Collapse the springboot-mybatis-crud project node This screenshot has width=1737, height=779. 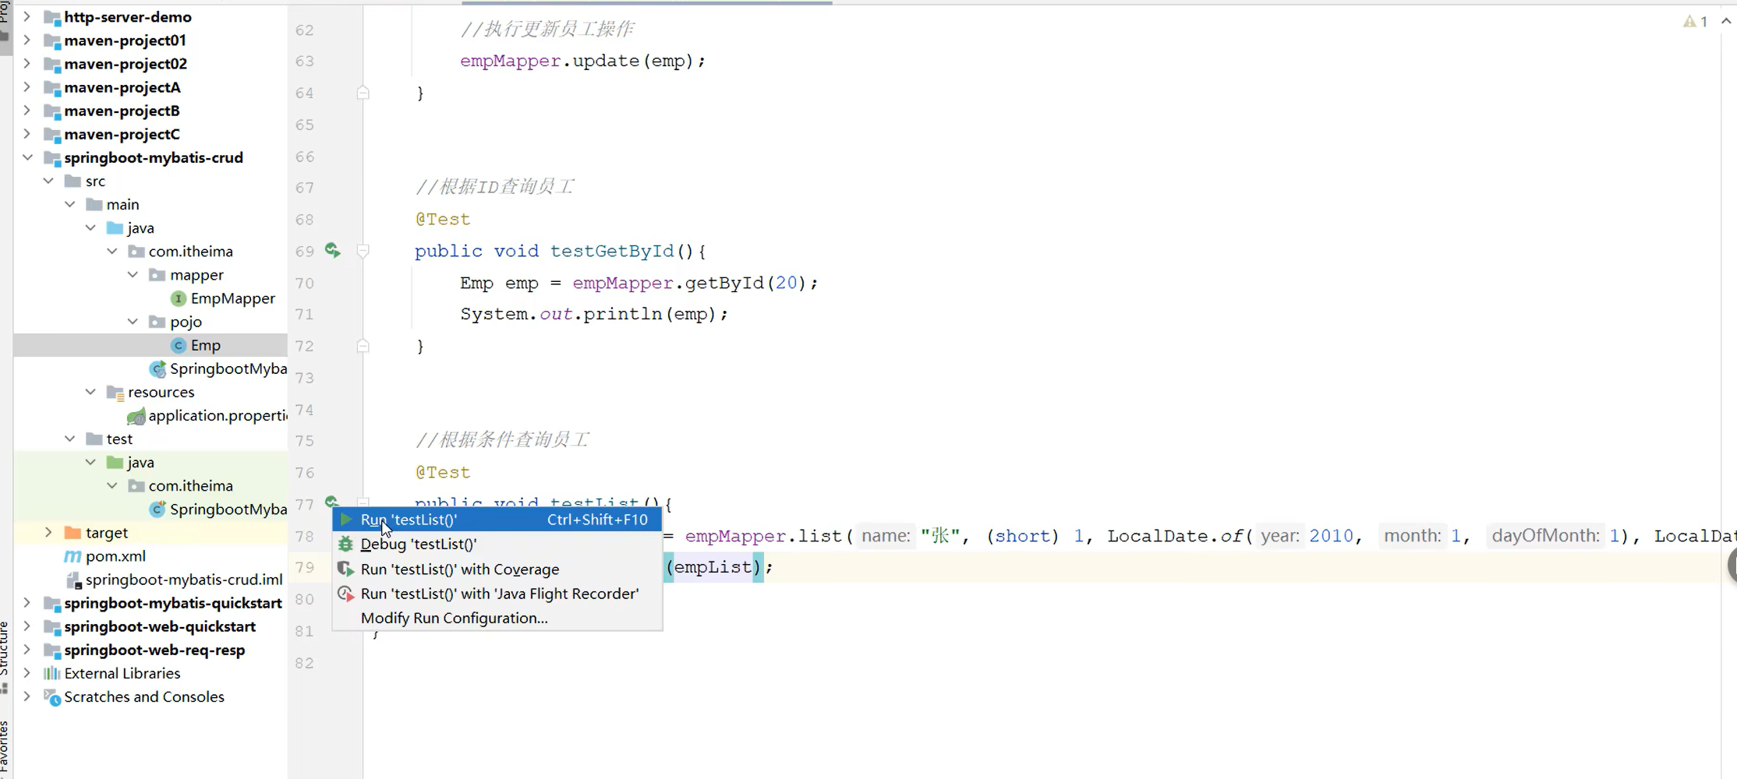tap(28, 157)
